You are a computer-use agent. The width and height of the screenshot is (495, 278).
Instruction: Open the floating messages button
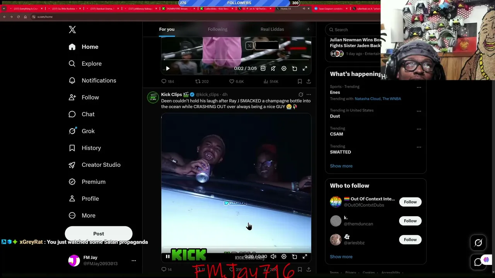[478, 262]
